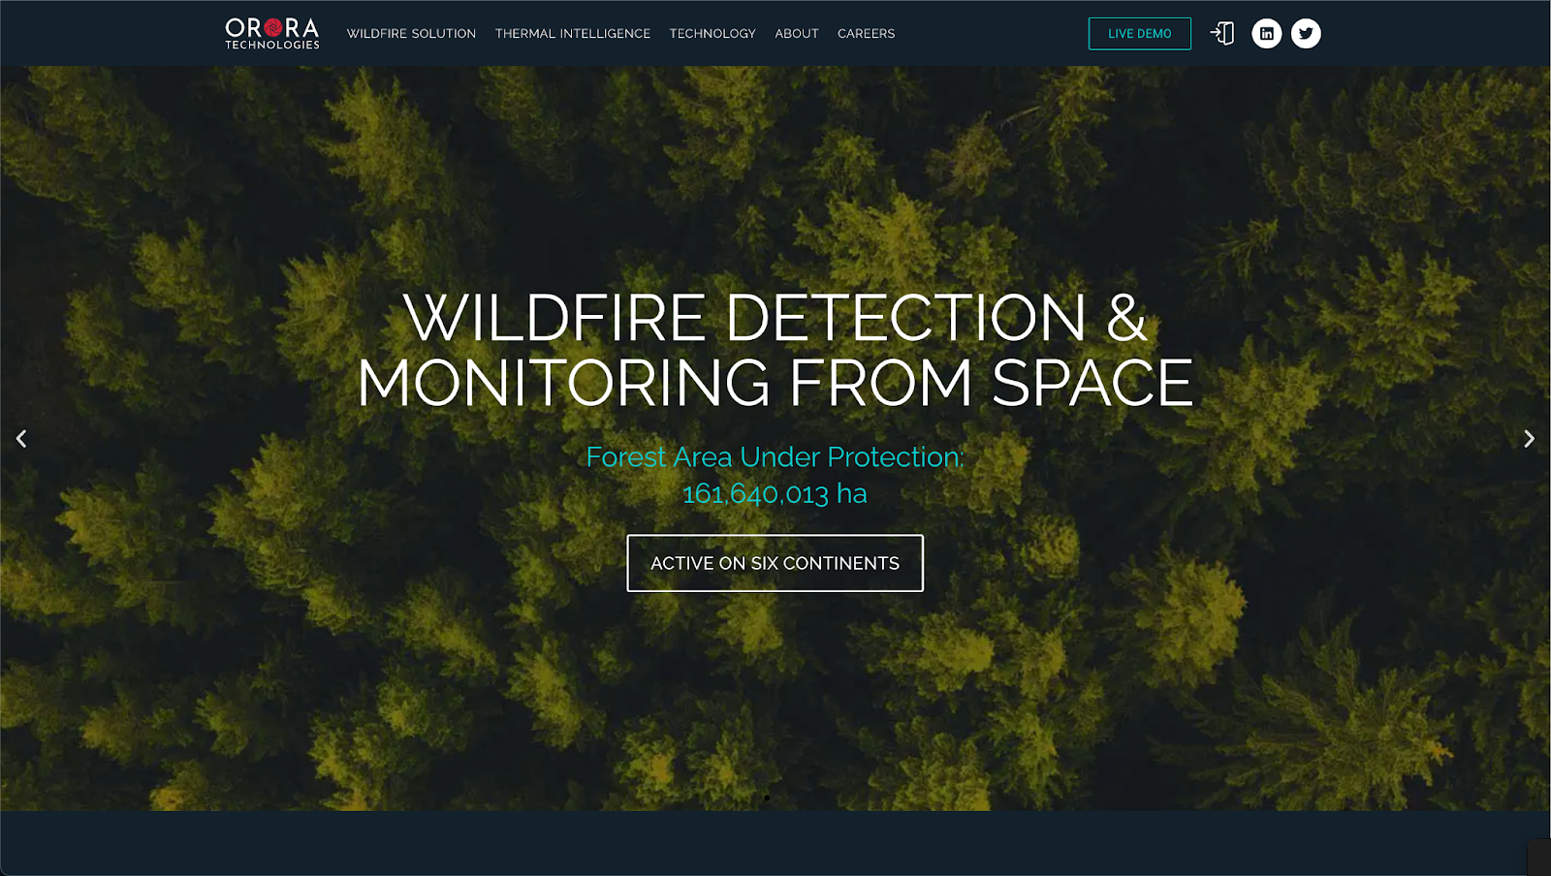Click the Orora Technologies logo
Viewport: 1551px width, 876px height.
271,33
